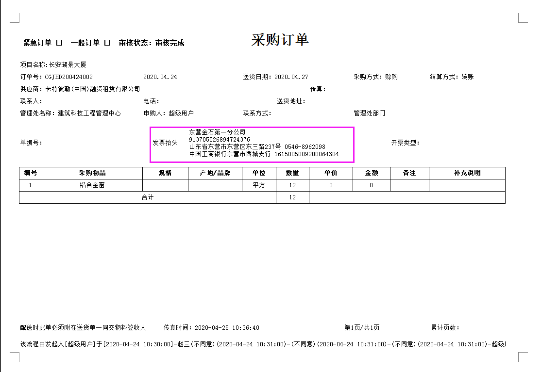Select the 采购订单 document title

281,40
